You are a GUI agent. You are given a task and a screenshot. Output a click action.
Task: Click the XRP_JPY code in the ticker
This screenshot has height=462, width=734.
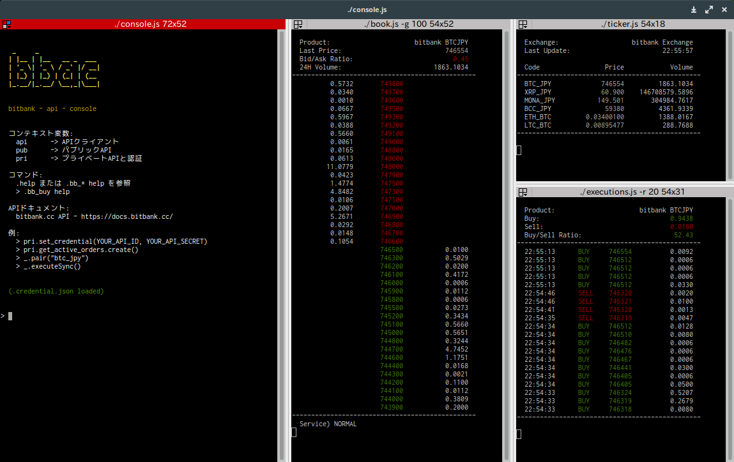tap(537, 92)
